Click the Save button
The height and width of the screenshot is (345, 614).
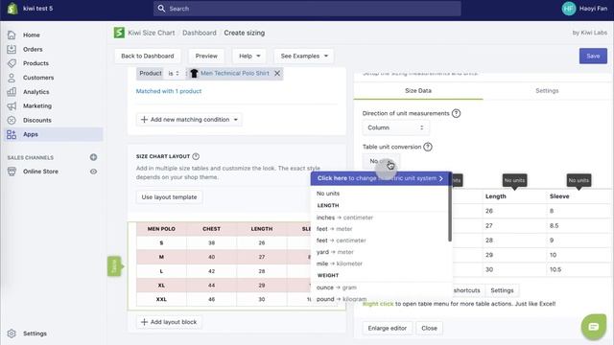click(593, 56)
